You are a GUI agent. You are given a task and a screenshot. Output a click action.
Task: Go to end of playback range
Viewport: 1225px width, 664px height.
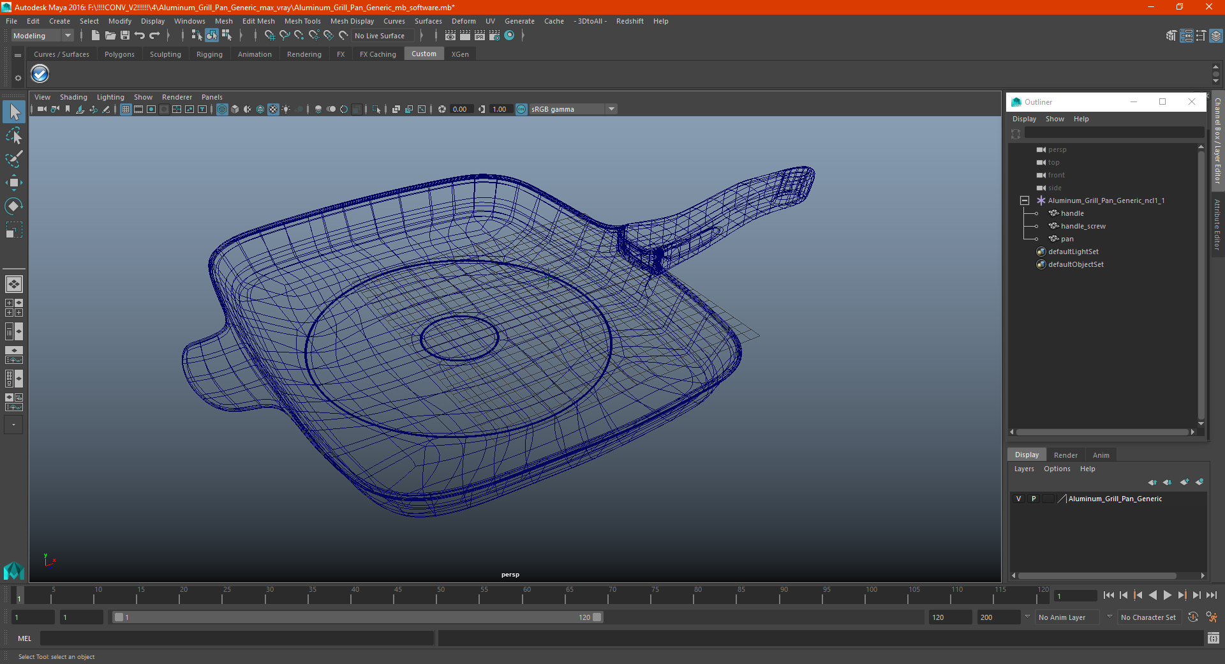tap(1211, 595)
